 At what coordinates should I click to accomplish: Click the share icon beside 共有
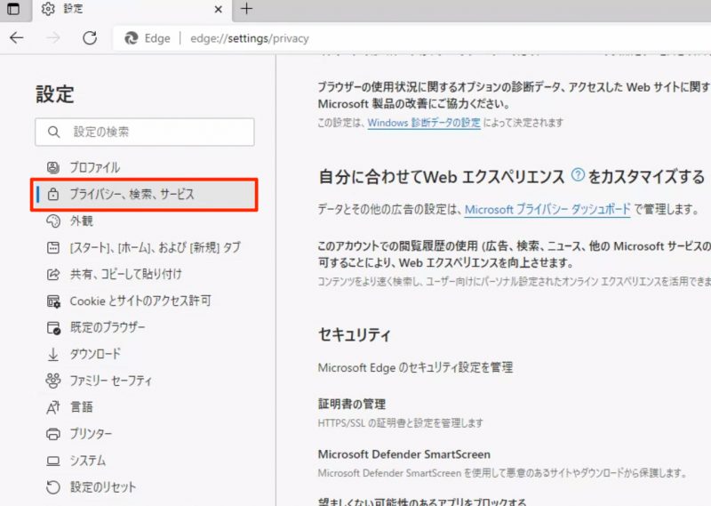click(x=53, y=274)
